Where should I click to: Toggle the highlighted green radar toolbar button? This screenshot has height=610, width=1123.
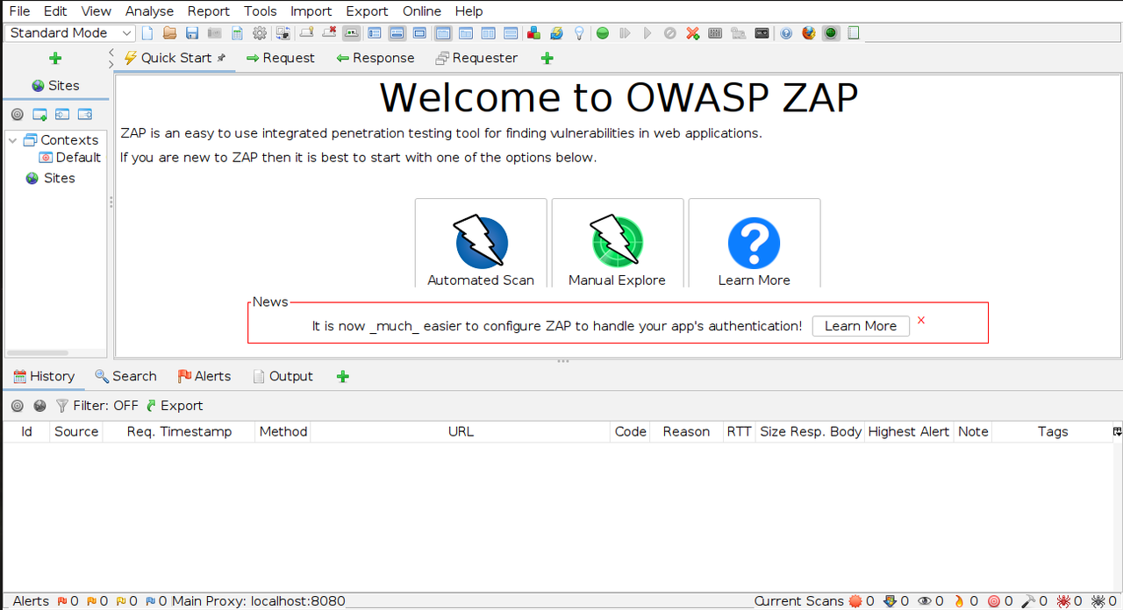coord(831,33)
